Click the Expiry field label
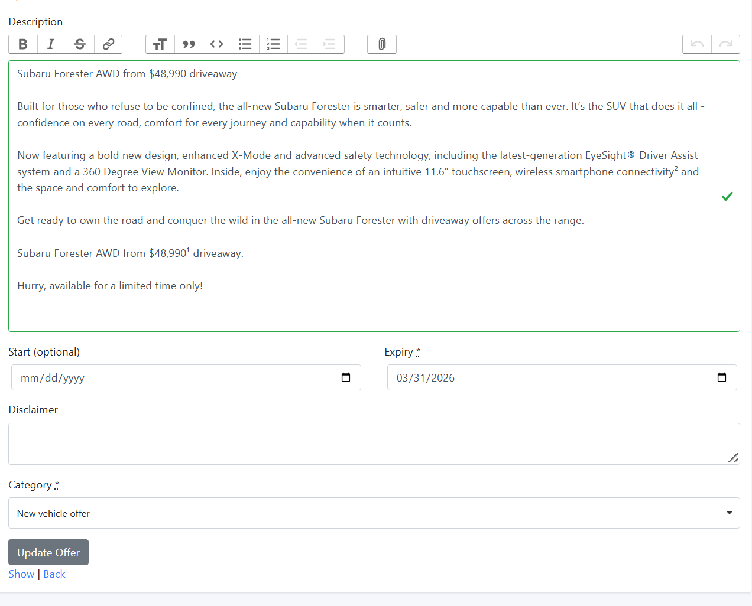 point(402,352)
